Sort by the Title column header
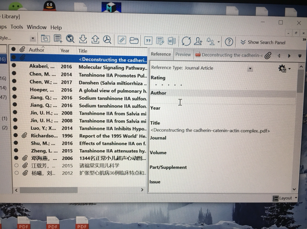Image resolution: width=307 pixels, height=229 pixels. point(83,51)
